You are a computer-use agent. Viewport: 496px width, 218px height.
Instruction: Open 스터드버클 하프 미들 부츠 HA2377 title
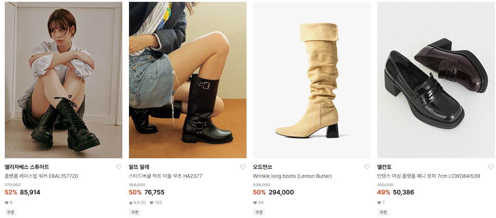[x=166, y=176]
